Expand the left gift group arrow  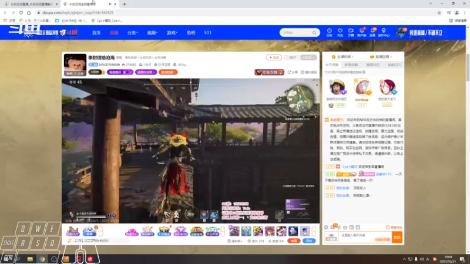(100, 231)
